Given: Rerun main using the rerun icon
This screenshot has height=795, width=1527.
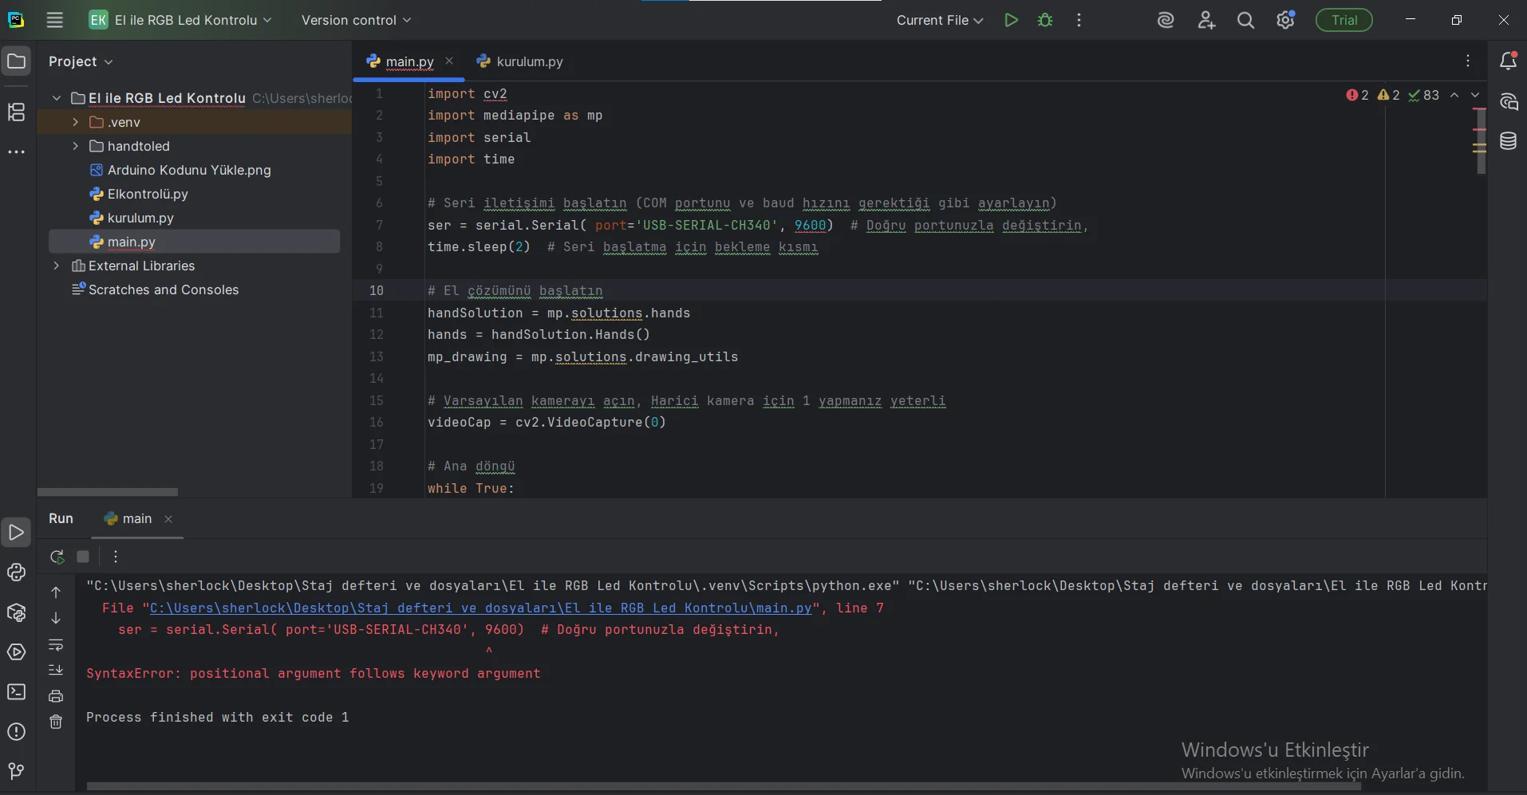Looking at the screenshot, I should [57, 557].
